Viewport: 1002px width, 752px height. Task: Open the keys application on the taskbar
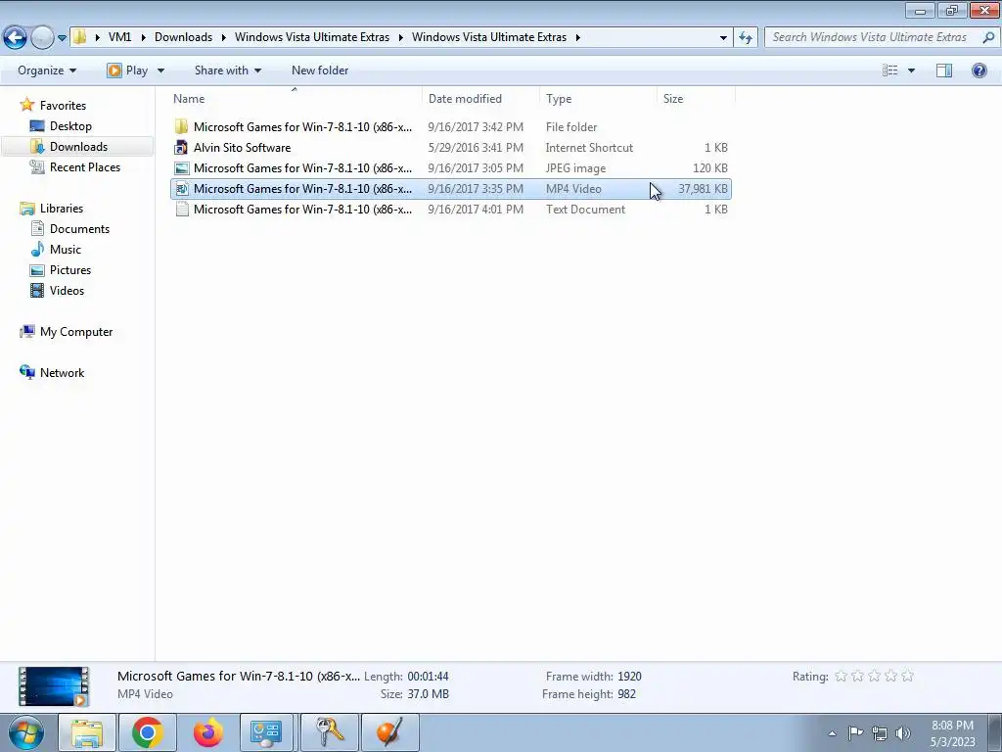tap(330, 732)
